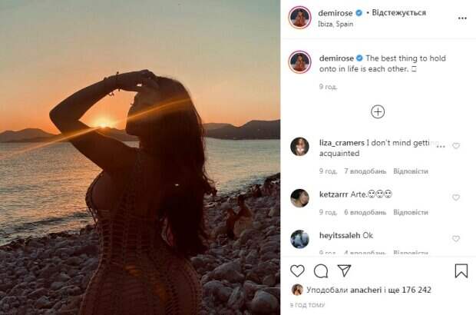The width and height of the screenshot is (476, 315).
Task: Open ketzarrr's profile avatar
Action: click(300, 197)
